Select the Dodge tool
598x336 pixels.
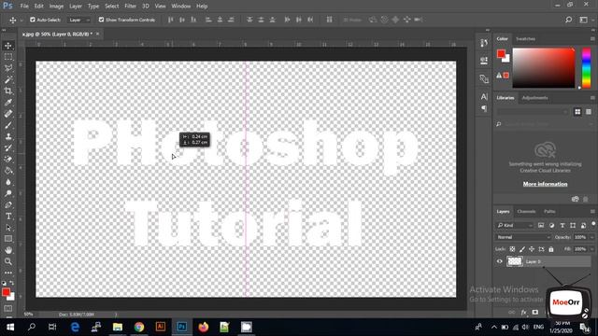[8, 193]
